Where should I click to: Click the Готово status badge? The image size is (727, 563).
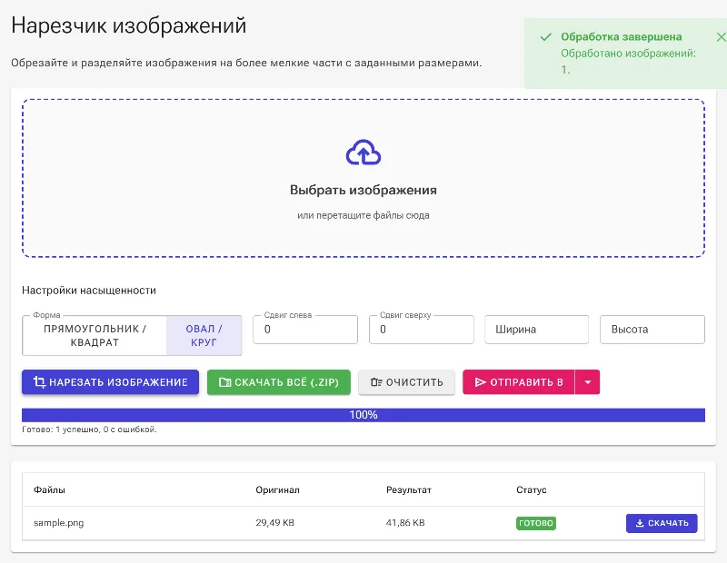click(x=536, y=523)
